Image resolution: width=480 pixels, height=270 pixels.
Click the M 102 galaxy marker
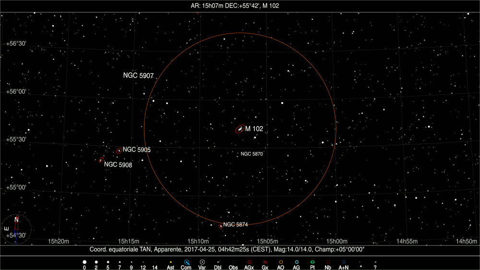click(x=239, y=129)
